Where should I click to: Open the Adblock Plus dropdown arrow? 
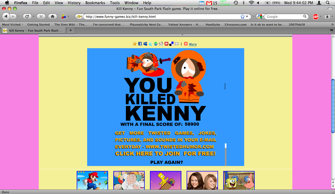[x=320, y=17]
